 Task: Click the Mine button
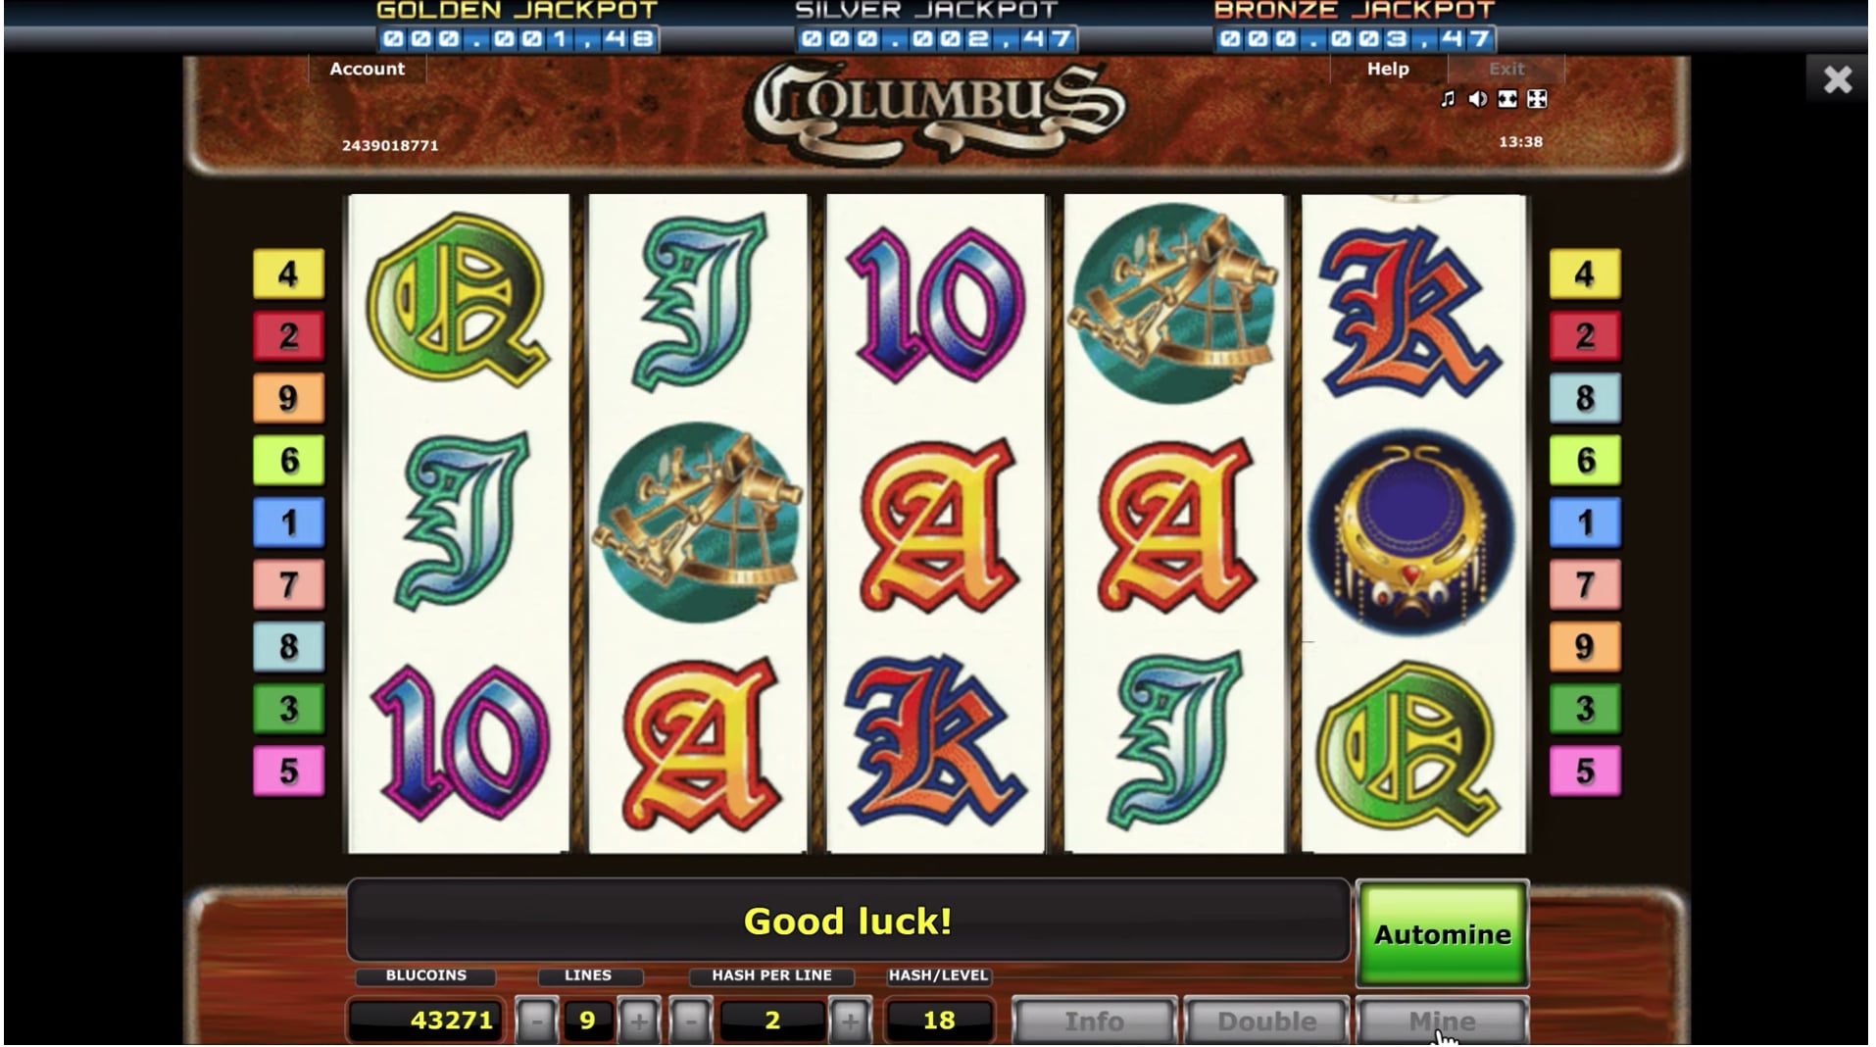click(1442, 1022)
